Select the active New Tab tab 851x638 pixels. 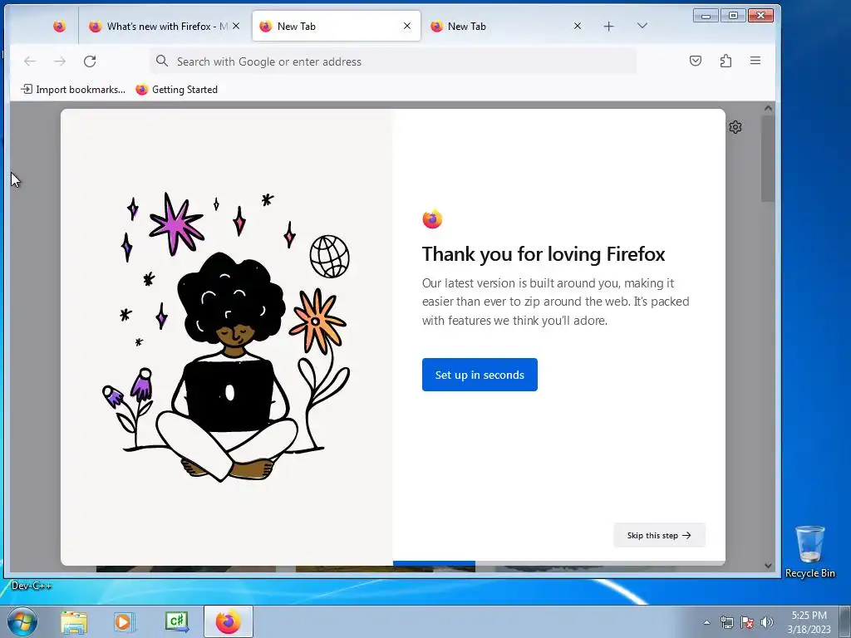[x=337, y=26]
